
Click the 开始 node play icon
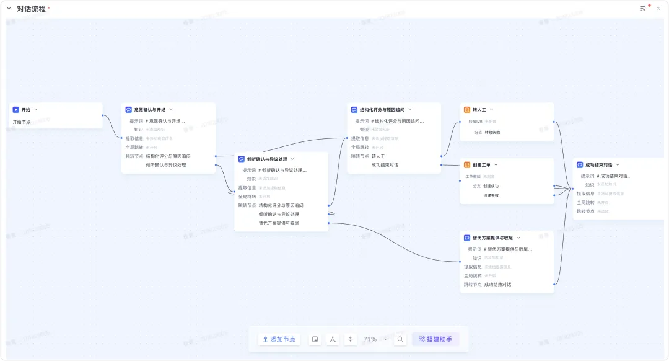point(15,110)
